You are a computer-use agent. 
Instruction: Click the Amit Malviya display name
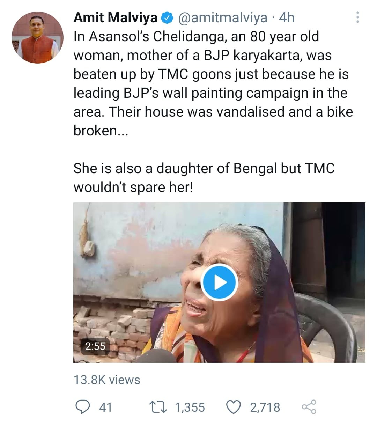115,18
